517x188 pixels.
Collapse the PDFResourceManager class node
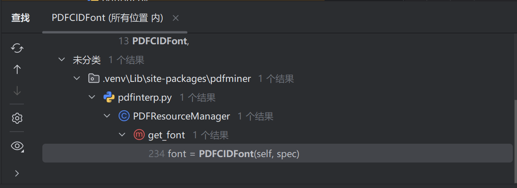tap(107, 116)
